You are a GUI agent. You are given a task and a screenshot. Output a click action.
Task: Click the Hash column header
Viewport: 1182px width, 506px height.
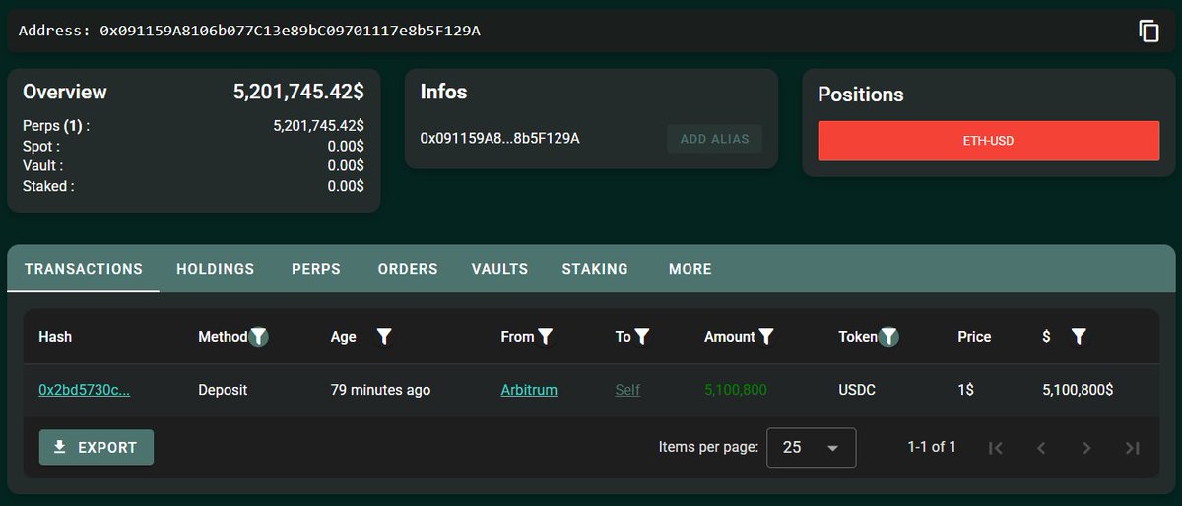55,337
